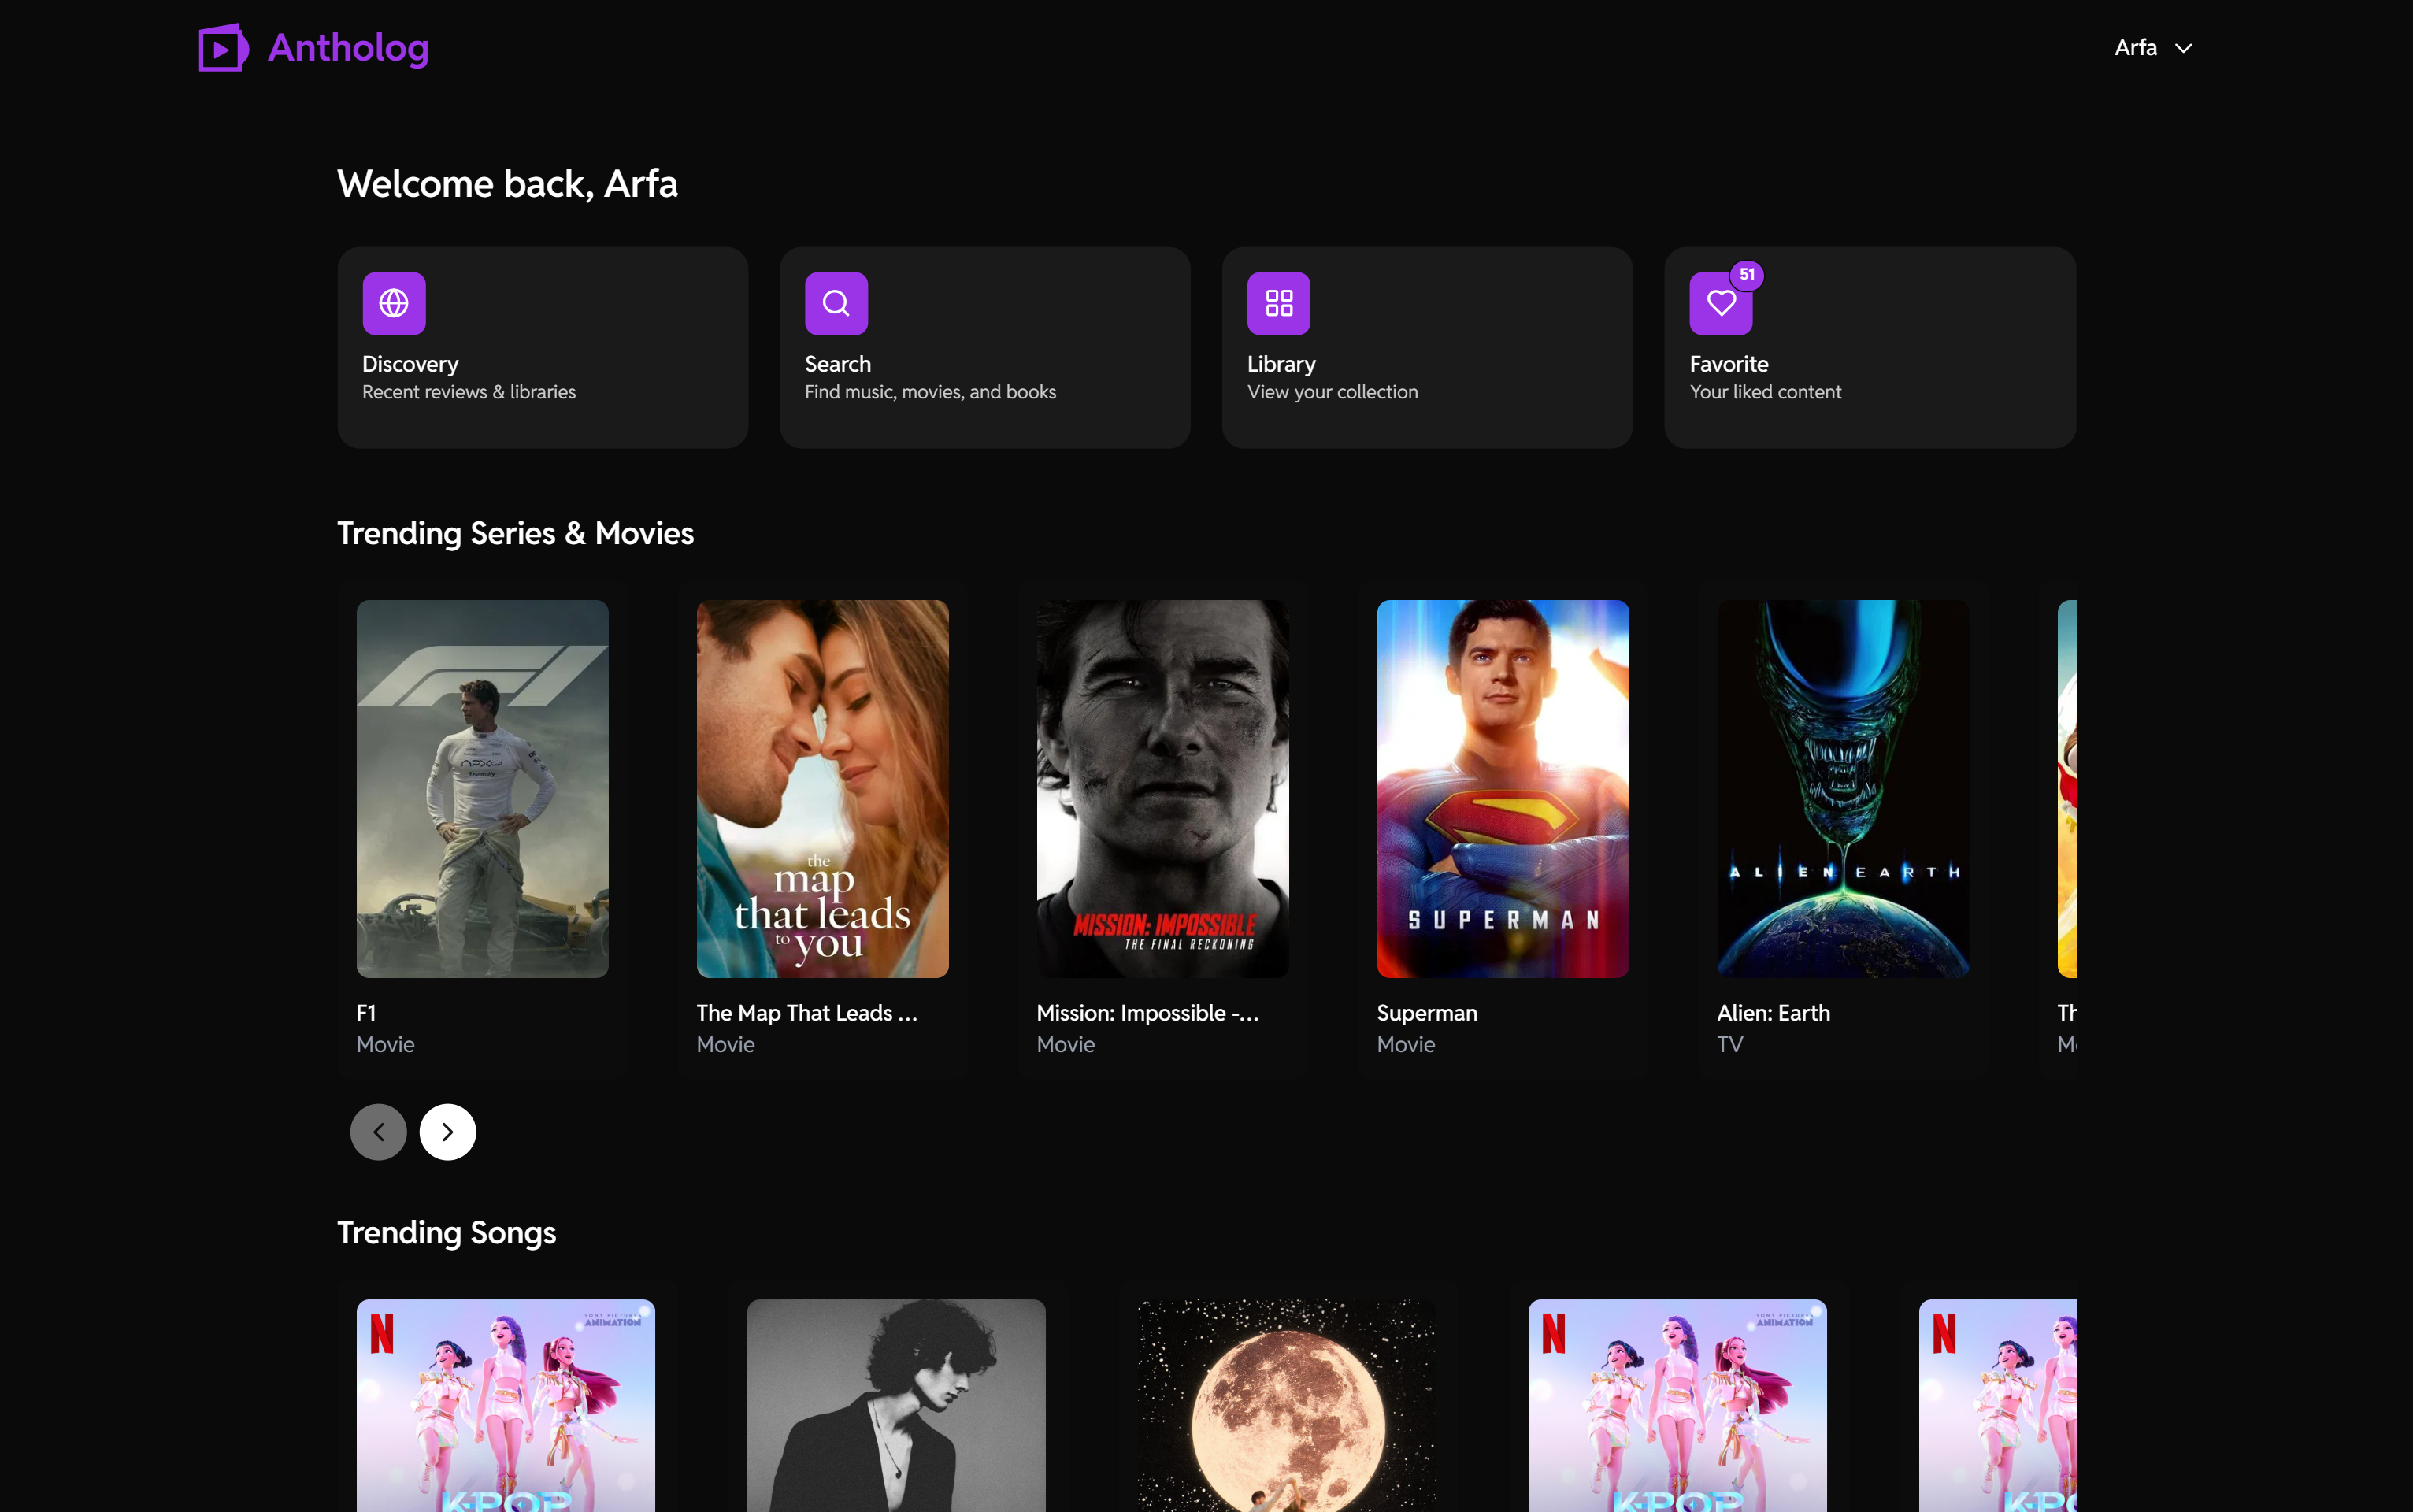Open the first K-Pop song cover
The width and height of the screenshot is (2413, 1512).
coord(506,1405)
